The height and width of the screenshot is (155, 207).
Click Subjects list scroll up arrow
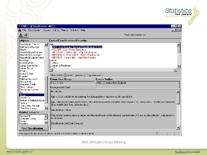coord(46,44)
